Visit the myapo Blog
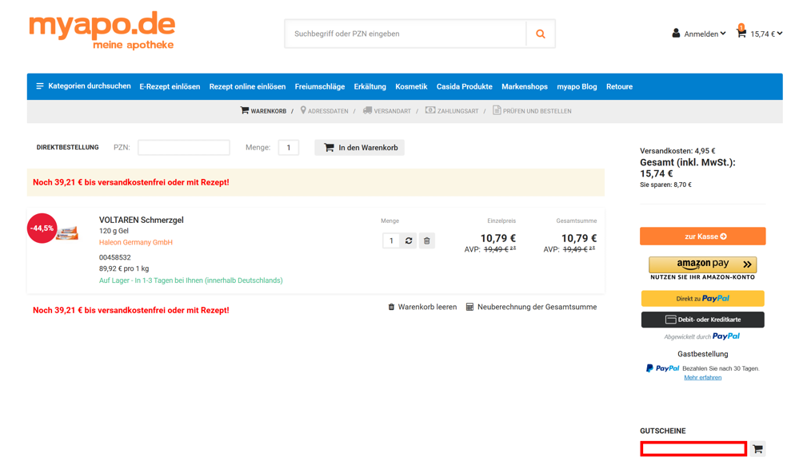The height and width of the screenshot is (473, 799). 577,86
